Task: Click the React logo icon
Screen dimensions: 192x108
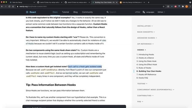Action: point(27,12)
